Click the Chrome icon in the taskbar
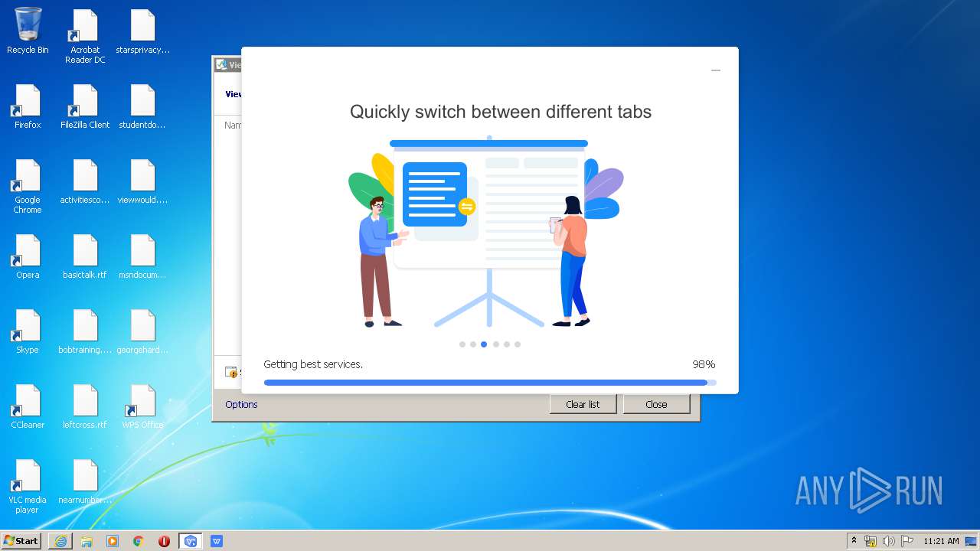 tap(139, 541)
